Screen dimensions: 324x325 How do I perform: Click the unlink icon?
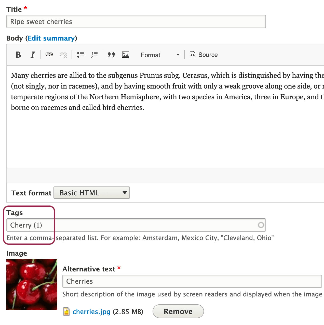(x=63, y=55)
